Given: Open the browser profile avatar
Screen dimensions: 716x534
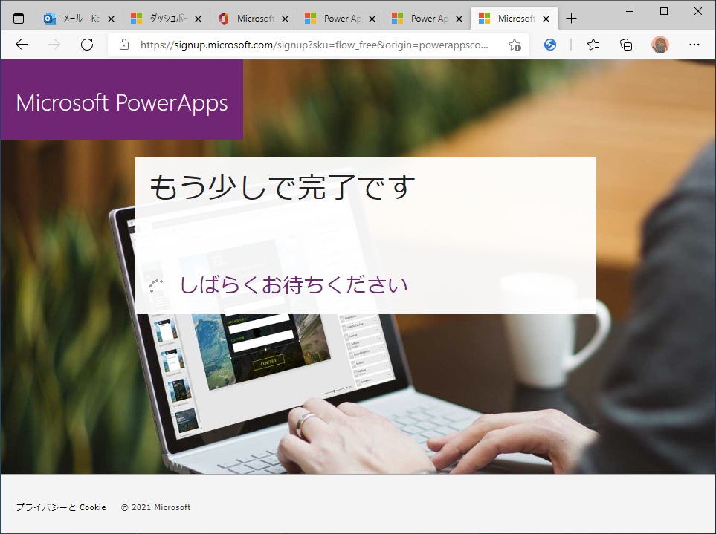Looking at the screenshot, I should 659,45.
